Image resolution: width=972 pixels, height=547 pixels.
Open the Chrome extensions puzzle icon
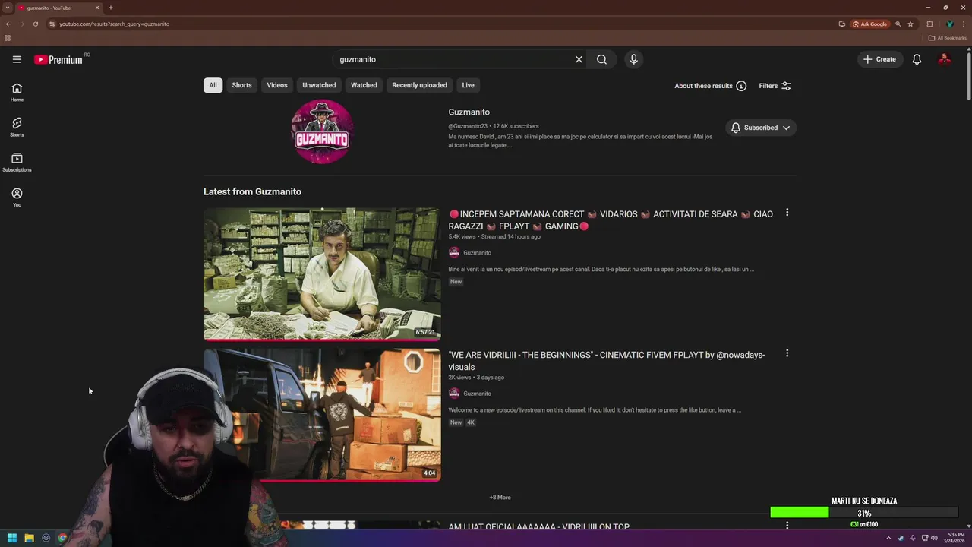tap(929, 24)
